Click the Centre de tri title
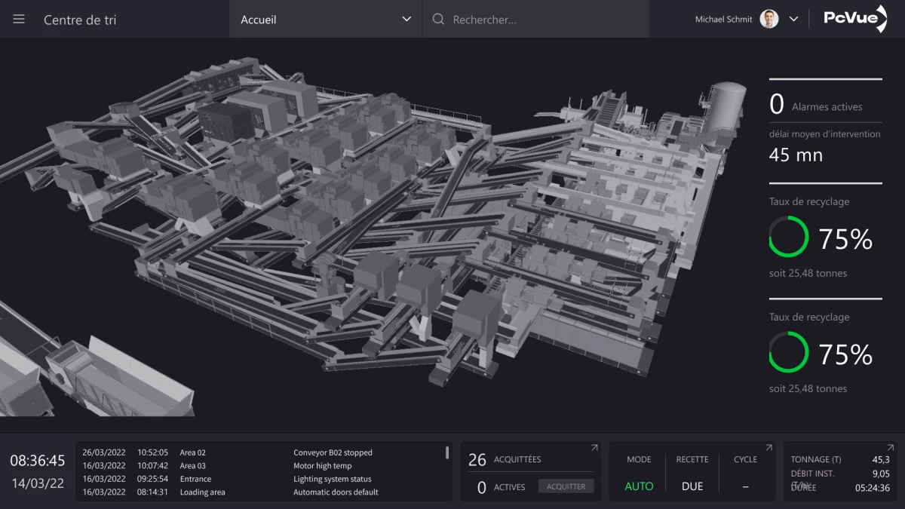The width and height of the screenshot is (905, 509). (x=80, y=20)
